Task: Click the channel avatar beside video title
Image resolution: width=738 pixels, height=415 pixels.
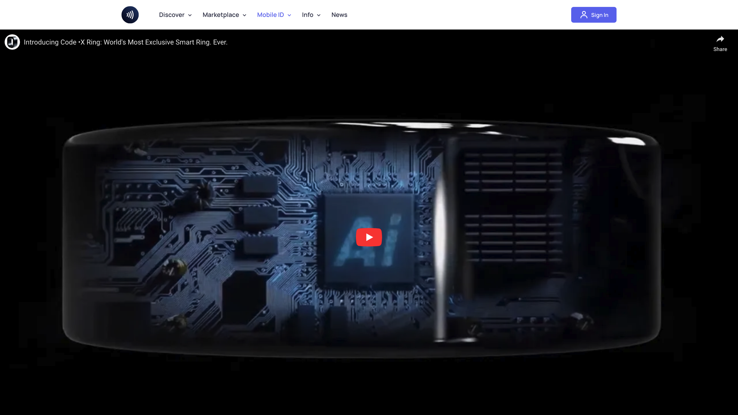Action: [x=12, y=42]
